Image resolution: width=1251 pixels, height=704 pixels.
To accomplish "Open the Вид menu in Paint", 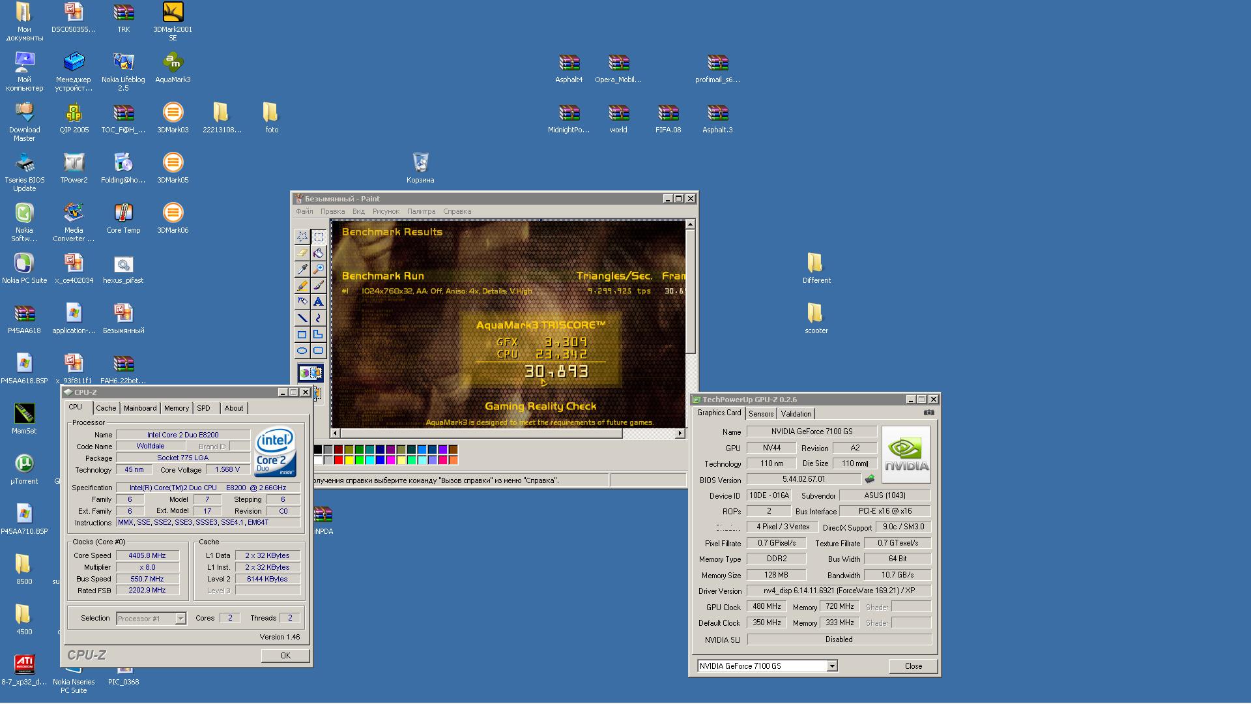I will click(x=358, y=211).
